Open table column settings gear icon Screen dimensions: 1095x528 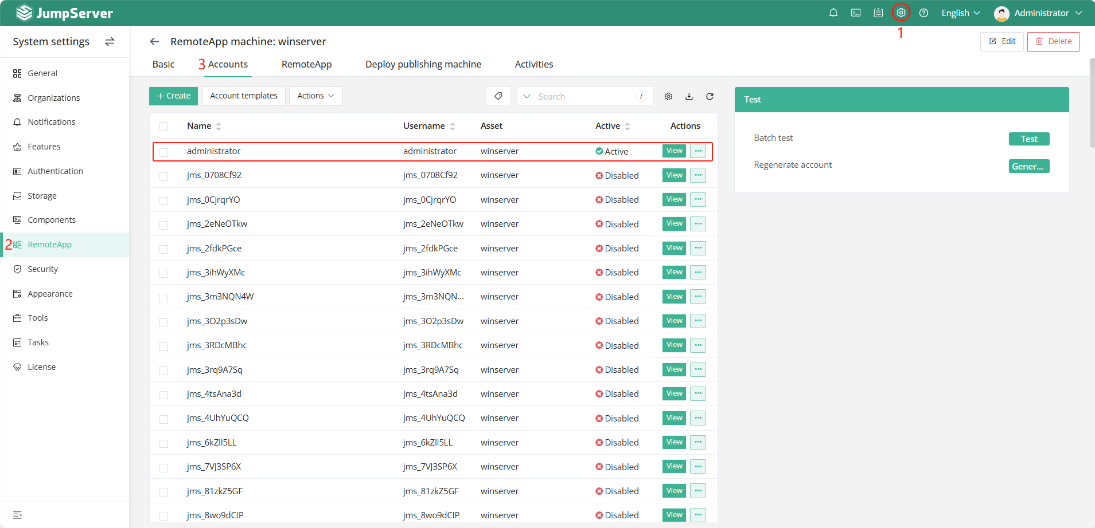coord(668,96)
